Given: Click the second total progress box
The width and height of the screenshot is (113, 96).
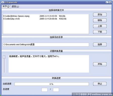Looking at the screenshot, I should pos(56,90).
